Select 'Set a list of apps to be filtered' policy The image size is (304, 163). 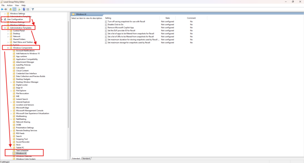[131, 34]
